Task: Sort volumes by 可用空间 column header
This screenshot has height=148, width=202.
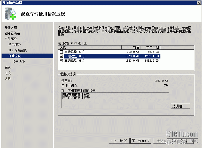Action: pyautogui.click(x=151, y=48)
